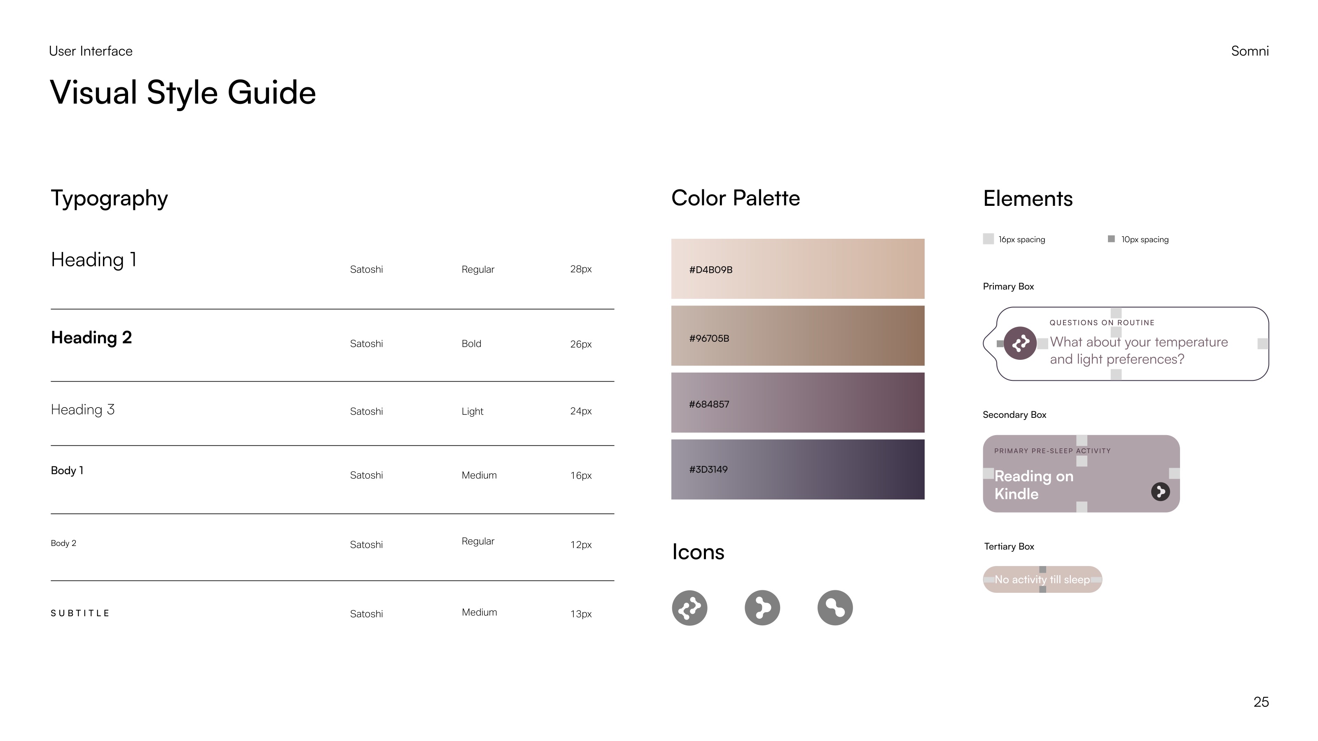This screenshot has height=741, width=1318.
Task: Select the #3D3149 color swatch
Action: pyautogui.click(x=798, y=469)
